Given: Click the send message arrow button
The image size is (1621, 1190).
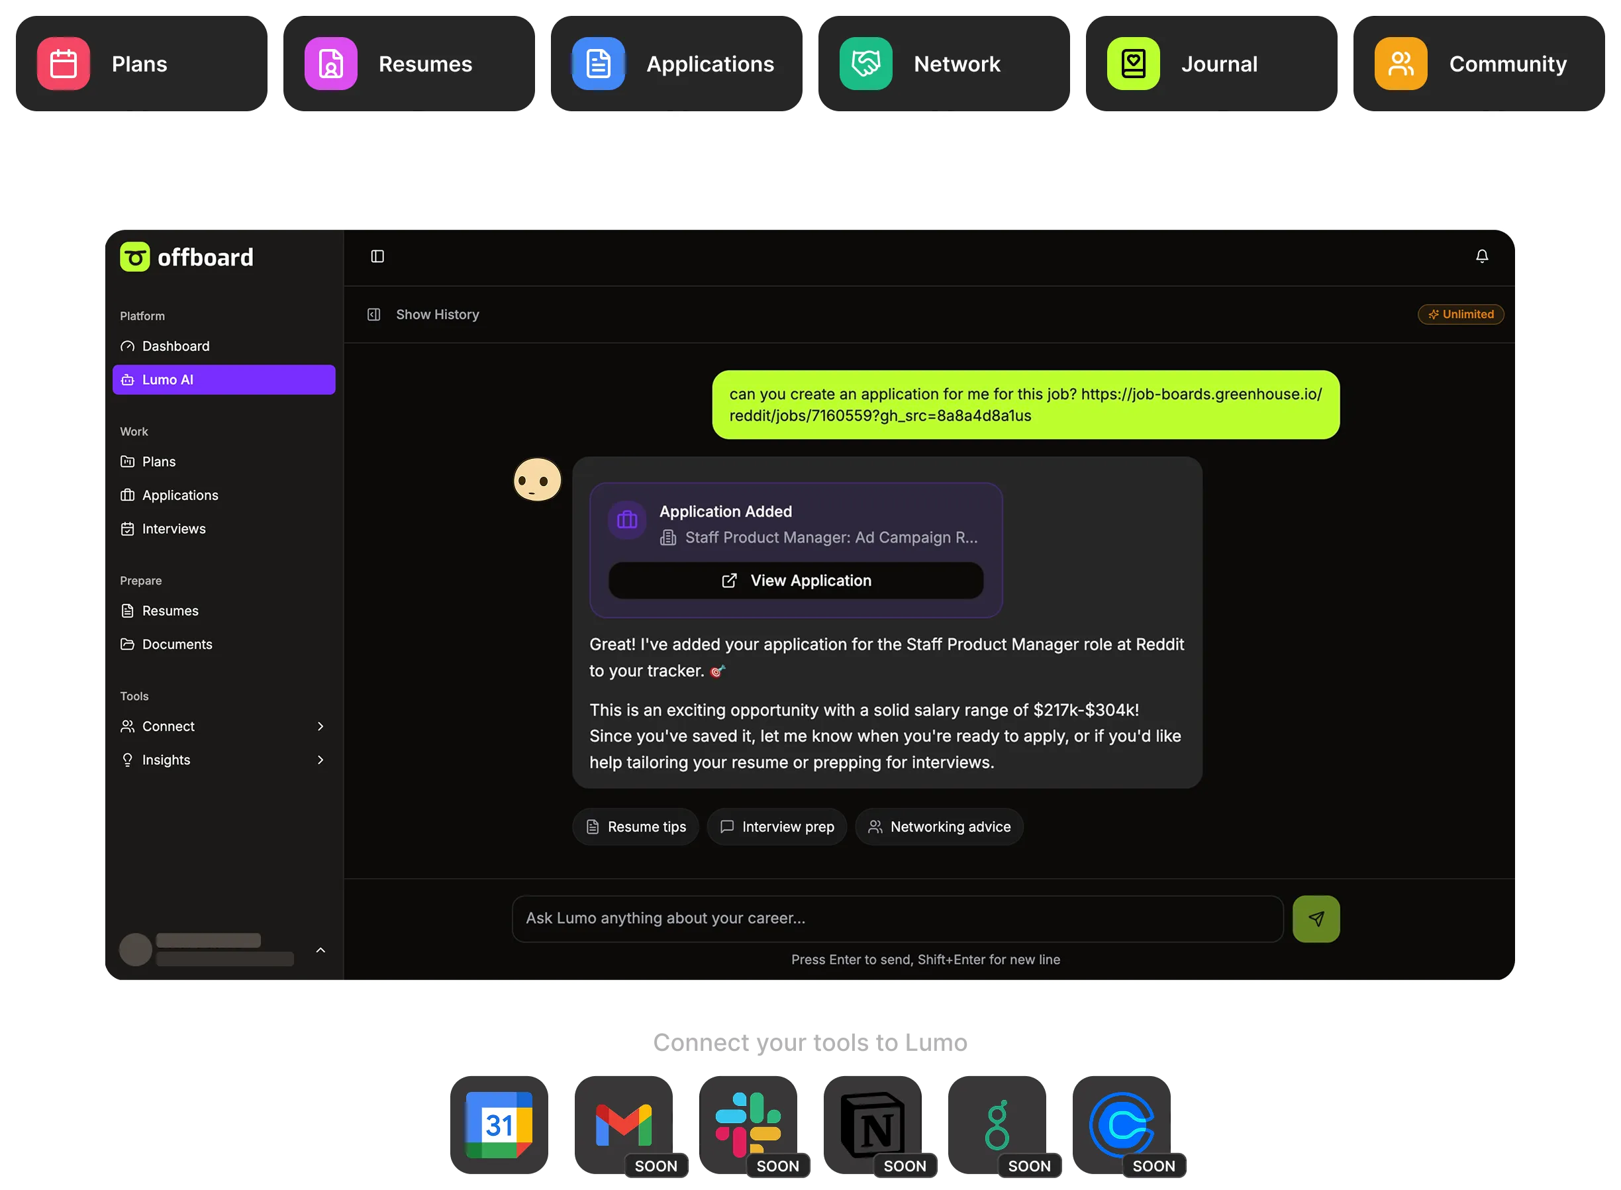Looking at the screenshot, I should pos(1315,918).
